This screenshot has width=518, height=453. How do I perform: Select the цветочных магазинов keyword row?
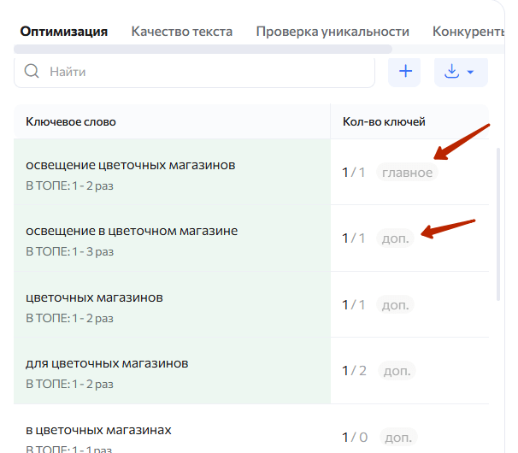tap(94, 297)
